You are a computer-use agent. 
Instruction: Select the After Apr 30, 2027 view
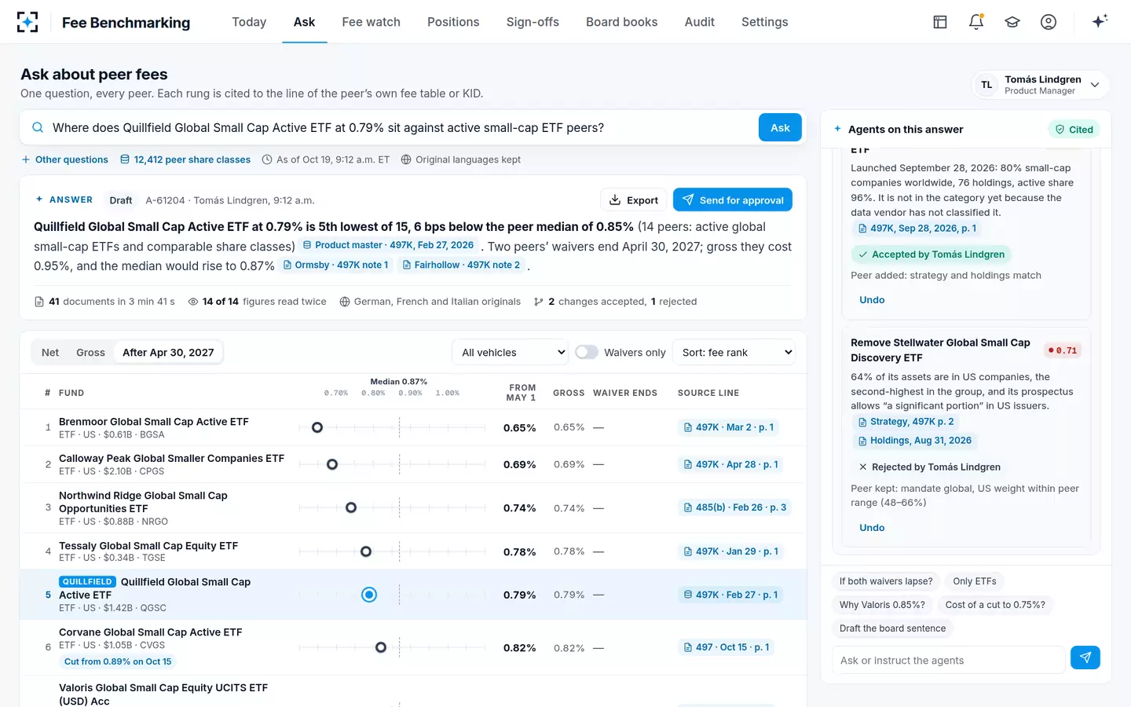[168, 353]
